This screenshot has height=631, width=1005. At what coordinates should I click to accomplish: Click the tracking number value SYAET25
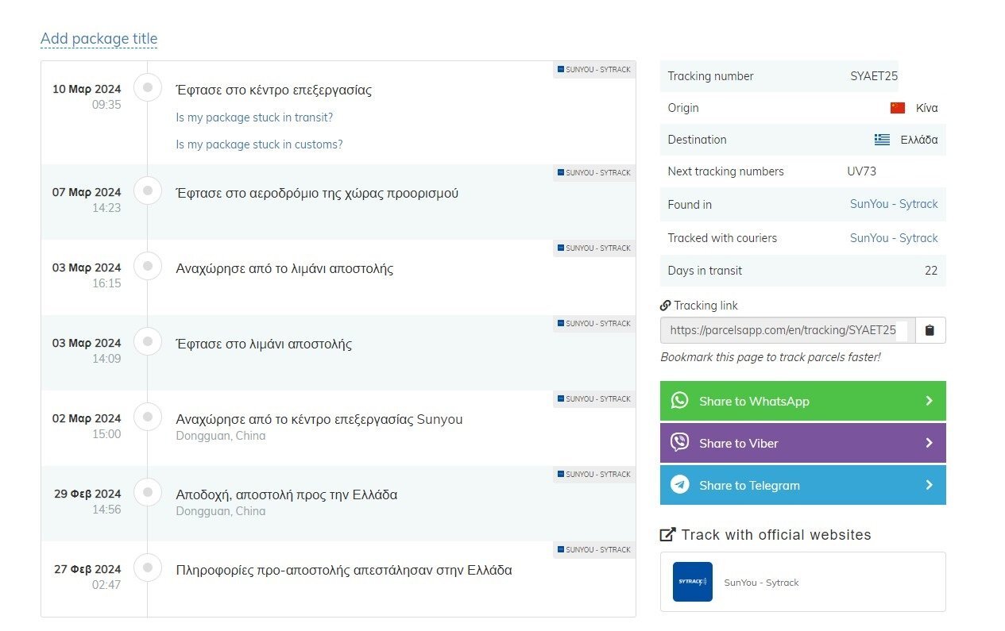(x=874, y=76)
